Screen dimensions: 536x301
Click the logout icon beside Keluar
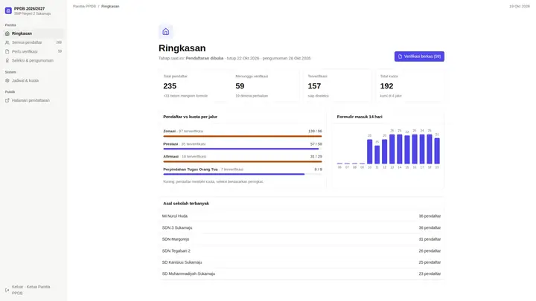tap(7, 290)
